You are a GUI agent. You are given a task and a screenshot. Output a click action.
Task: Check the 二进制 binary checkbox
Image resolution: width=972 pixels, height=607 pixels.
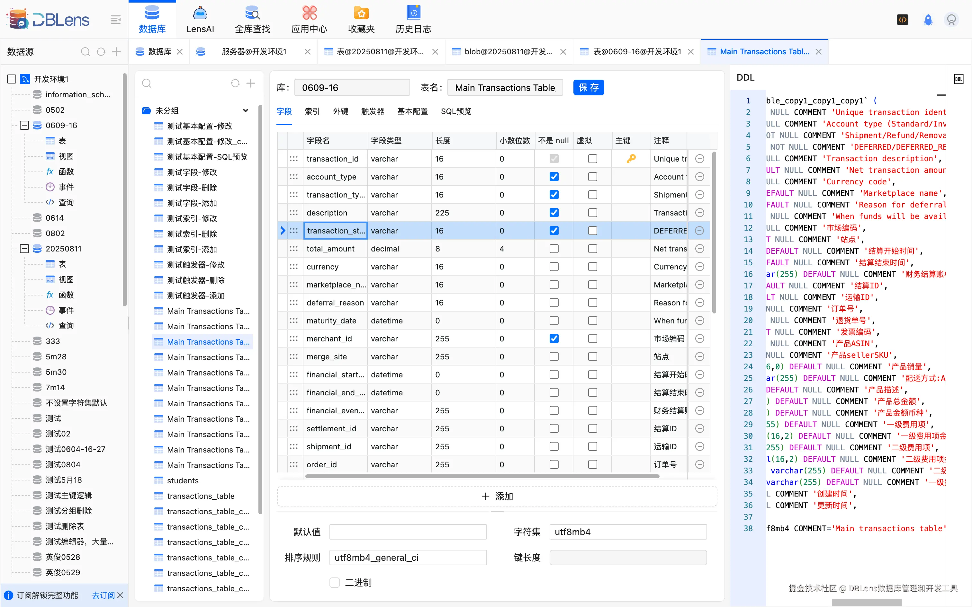[334, 582]
